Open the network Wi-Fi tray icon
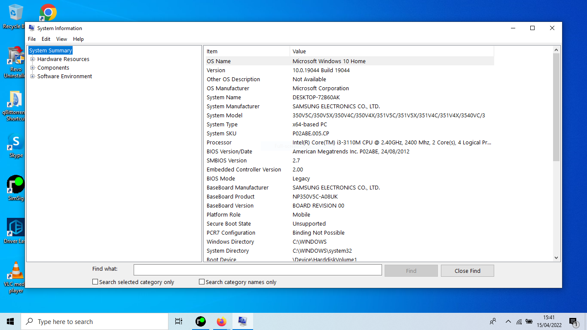Viewport: 587px width, 330px height. point(519,321)
